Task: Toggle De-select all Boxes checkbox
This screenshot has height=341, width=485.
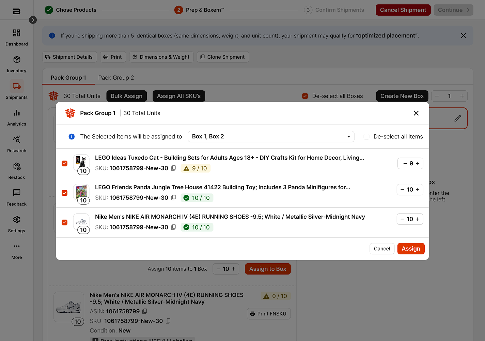Action: 305,96
